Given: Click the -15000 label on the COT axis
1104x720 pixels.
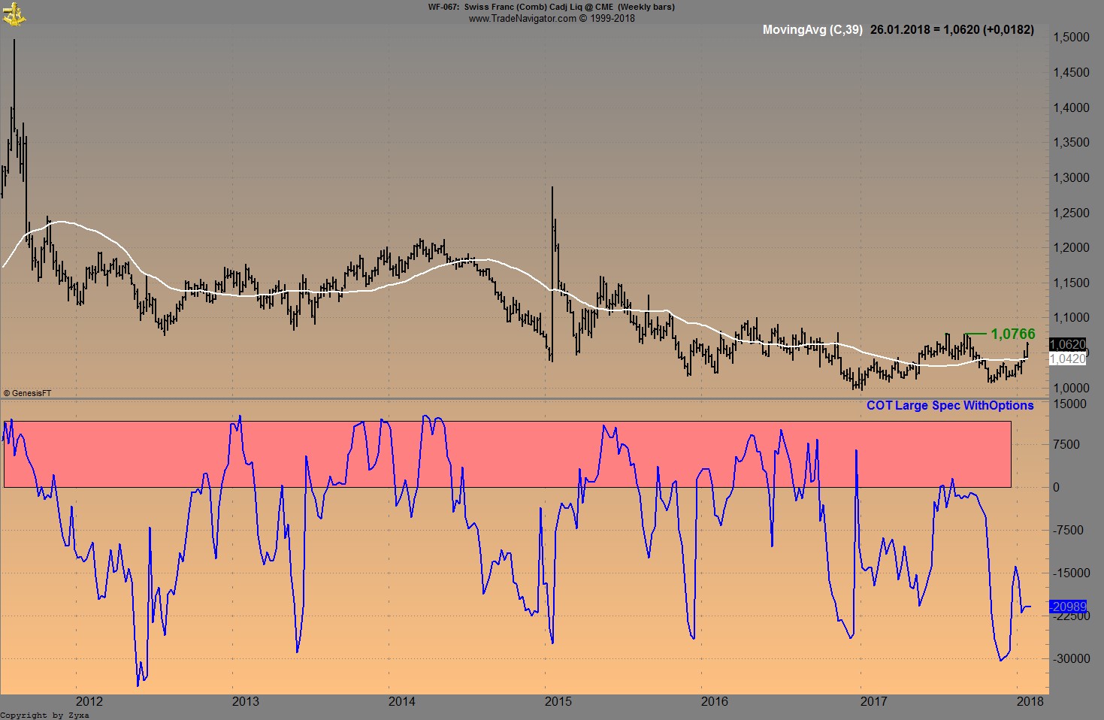Looking at the screenshot, I should [x=1071, y=573].
